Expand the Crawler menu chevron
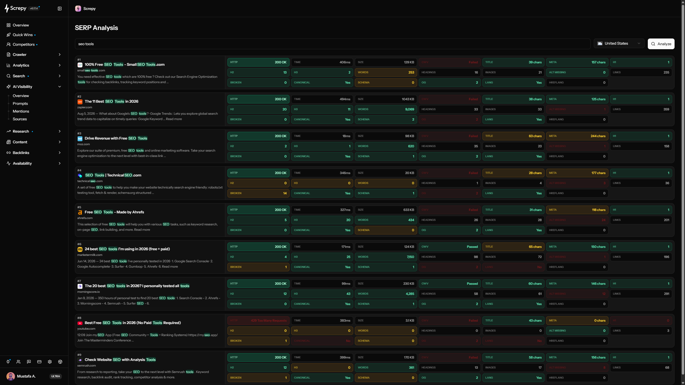The height and width of the screenshot is (385, 685). tap(60, 55)
